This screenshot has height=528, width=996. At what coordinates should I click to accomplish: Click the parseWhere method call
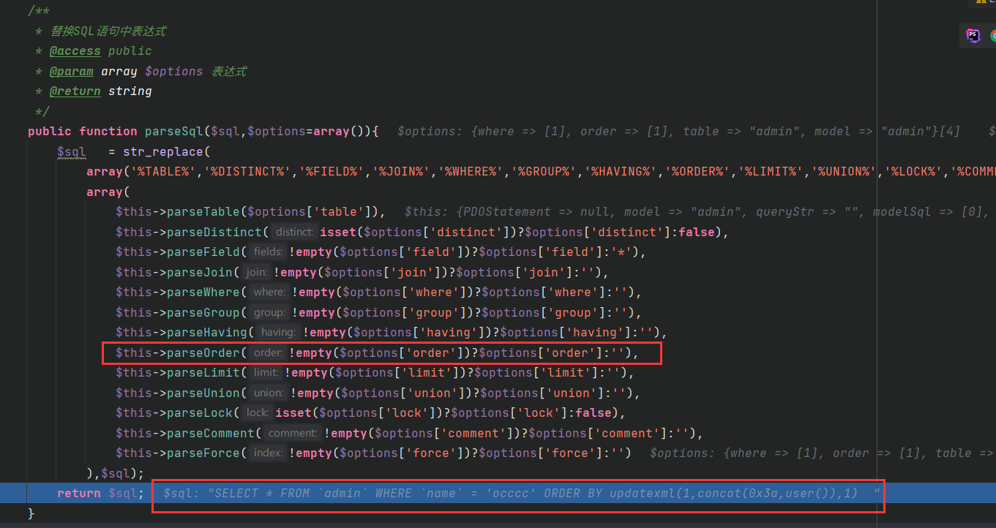pos(203,293)
